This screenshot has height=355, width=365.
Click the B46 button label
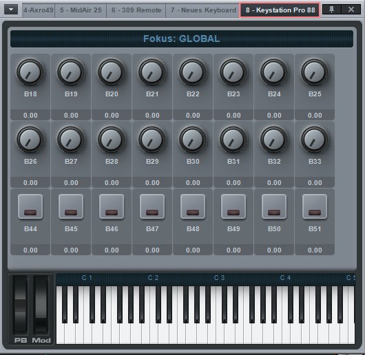pos(112,229)
